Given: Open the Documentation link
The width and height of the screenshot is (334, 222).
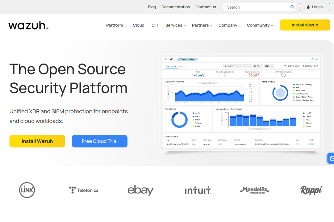Looking at the screenshot, I should pyautogui.click(x=176, y=7).
